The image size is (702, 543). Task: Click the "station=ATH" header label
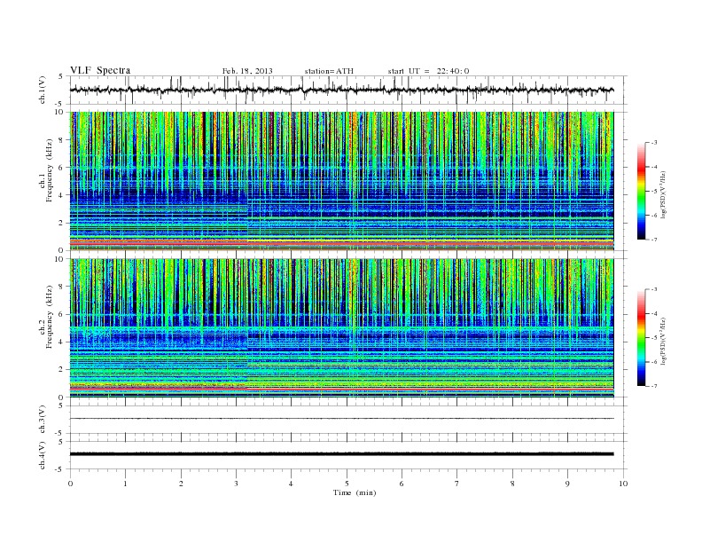329,71
